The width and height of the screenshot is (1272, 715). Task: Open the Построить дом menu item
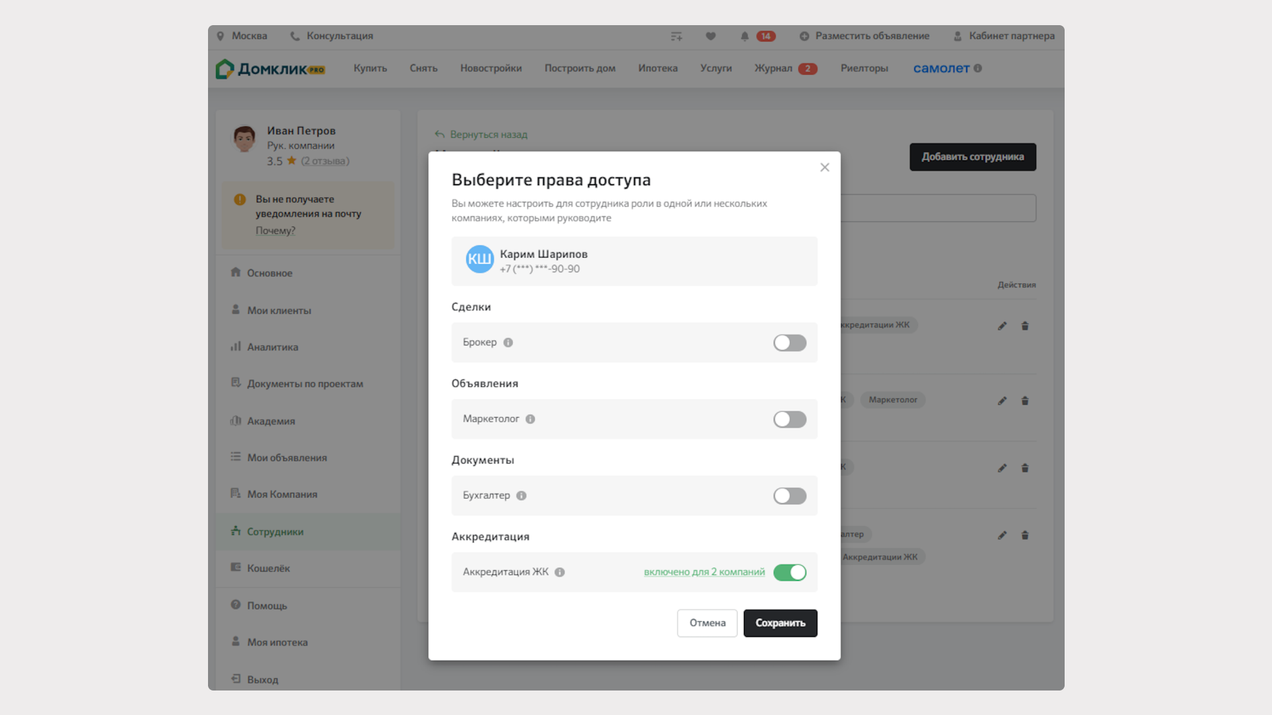(580, 68)
